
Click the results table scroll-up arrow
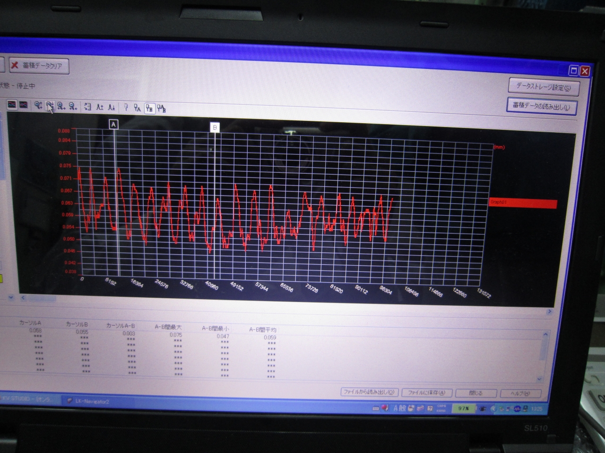tap(545, 335)
